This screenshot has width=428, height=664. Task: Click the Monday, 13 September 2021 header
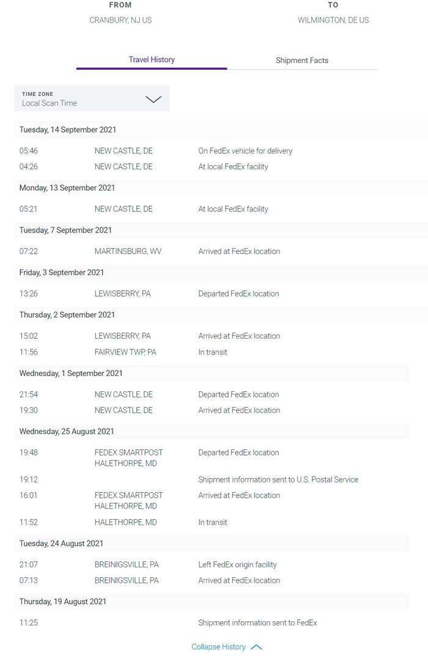pyautogui.click(x=67, y=188)
